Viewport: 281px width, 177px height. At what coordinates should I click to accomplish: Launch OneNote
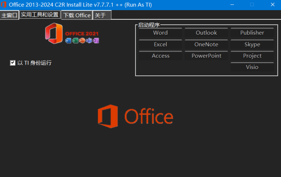pyautogui.click(x=206, y=44)
